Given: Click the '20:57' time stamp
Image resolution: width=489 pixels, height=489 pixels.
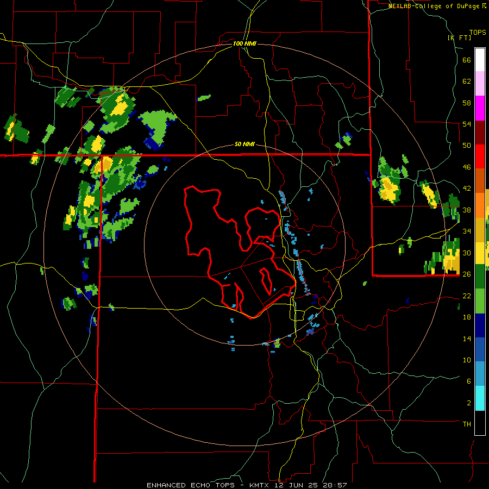Looking at the screenshot, I should coord(335,485).
